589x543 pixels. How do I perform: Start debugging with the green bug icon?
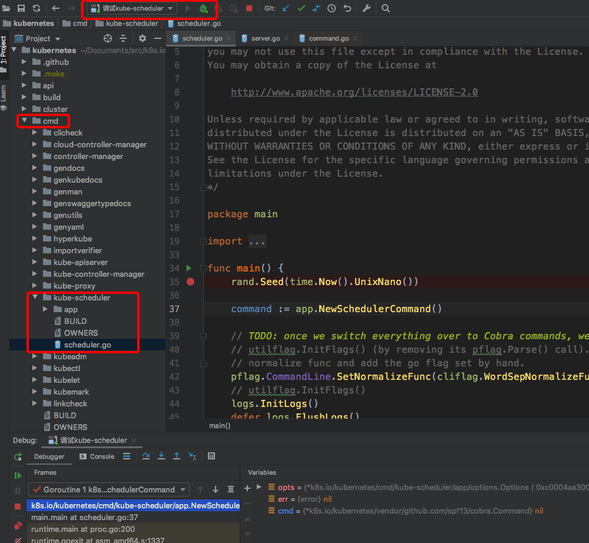(x=204, y=9)
